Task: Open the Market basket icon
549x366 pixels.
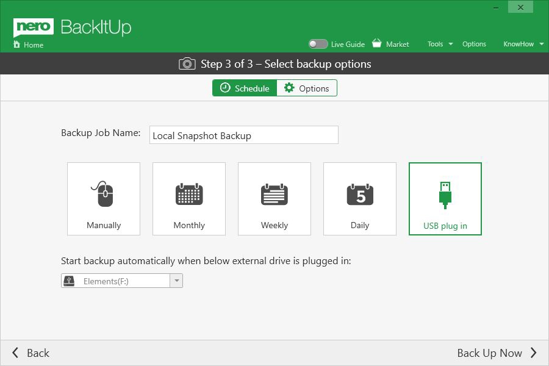Action: click(x=377, y=43)
